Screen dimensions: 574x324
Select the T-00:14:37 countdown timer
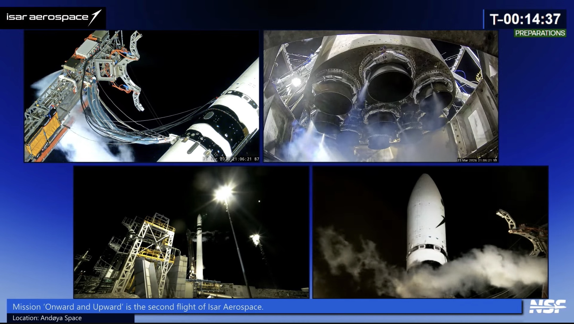[525, 19]
